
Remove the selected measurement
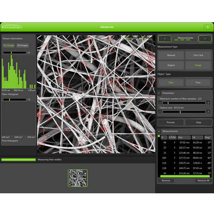(166, 181)
